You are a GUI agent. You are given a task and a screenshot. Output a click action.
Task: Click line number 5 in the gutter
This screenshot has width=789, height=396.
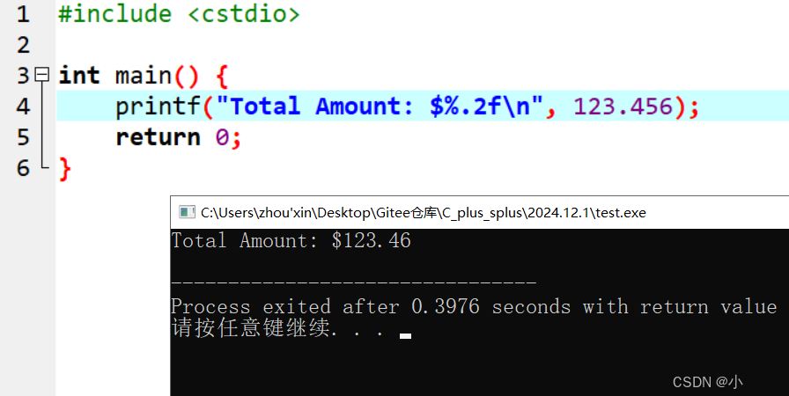[x=23, y=137]
